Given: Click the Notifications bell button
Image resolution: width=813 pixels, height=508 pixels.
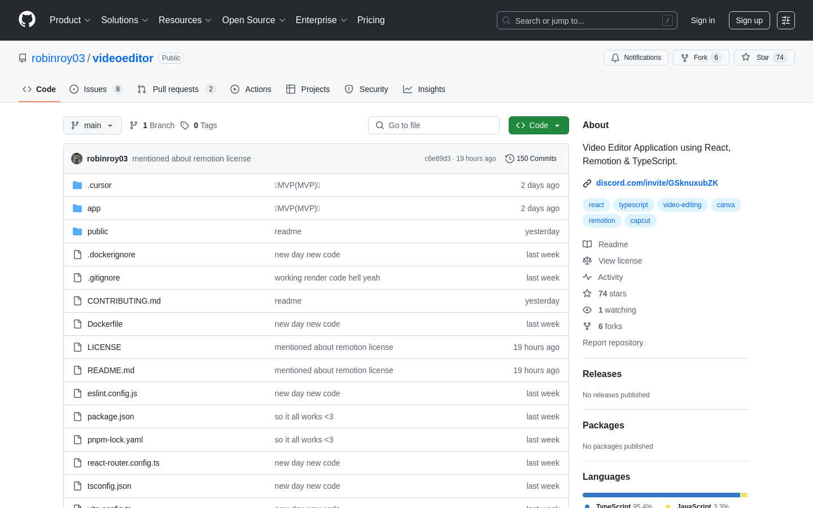Looking at the screenshot, I should [x=636, y=58].
